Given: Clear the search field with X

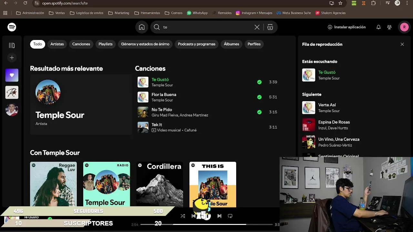Looking at the screenshot, I should coord(257,27).
